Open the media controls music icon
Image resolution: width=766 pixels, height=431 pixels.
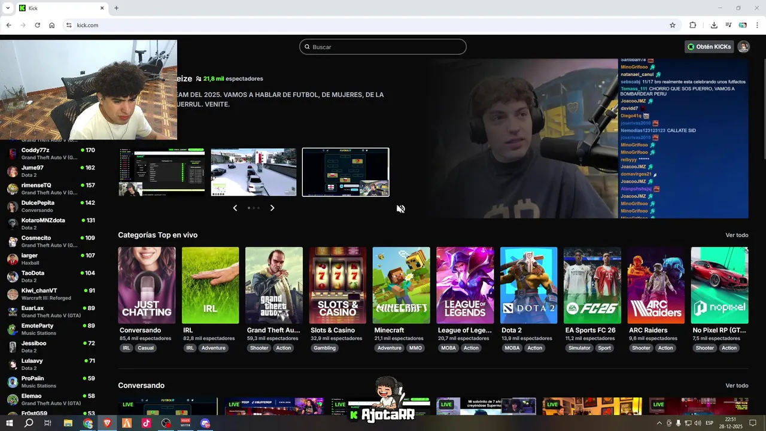pos(728,25)
